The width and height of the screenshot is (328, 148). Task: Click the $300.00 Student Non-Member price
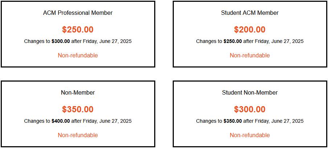(x=250, y=109)
